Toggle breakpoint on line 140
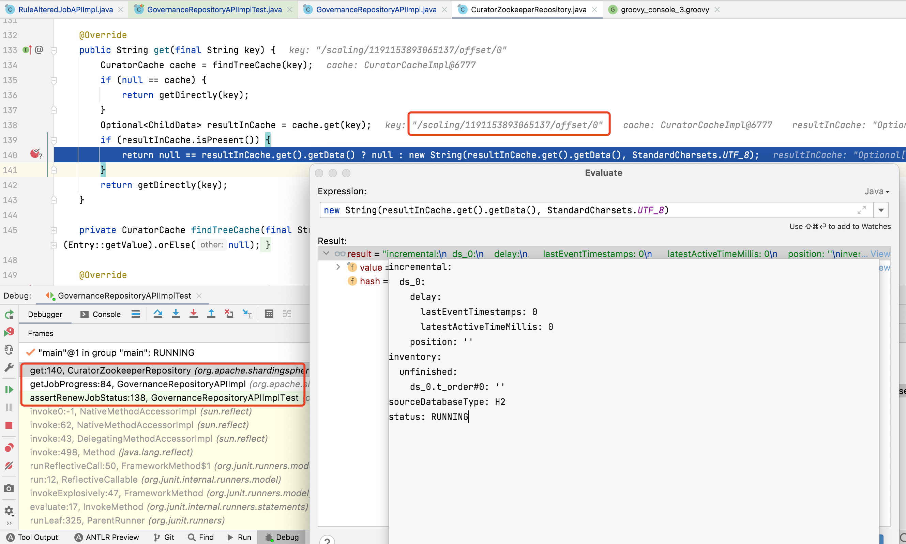The height and width of the screenshot is (544, 906). point(35,154)
